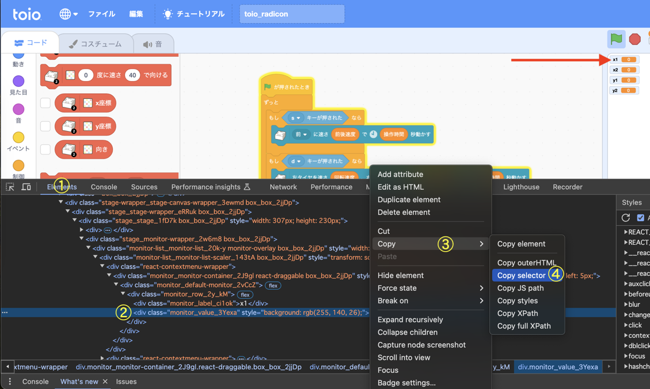Viewport: 650px width, 389px height.
Task: Open the 前 direction dropdown in block
Action: pos(301,134)
